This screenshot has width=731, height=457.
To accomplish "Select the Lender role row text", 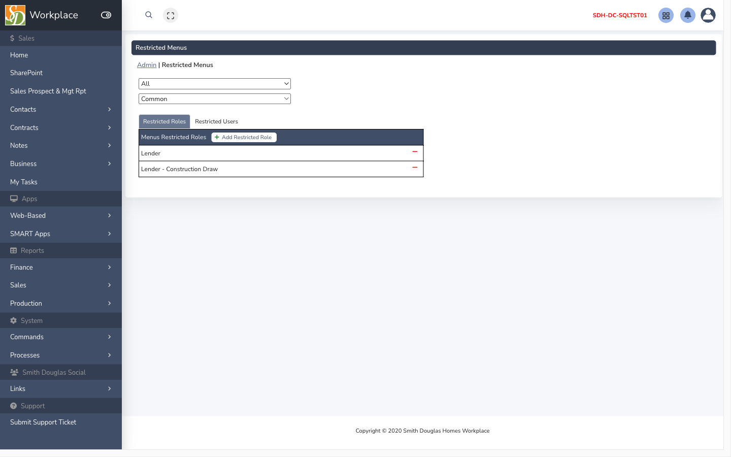I will click(x=151, y=153).
